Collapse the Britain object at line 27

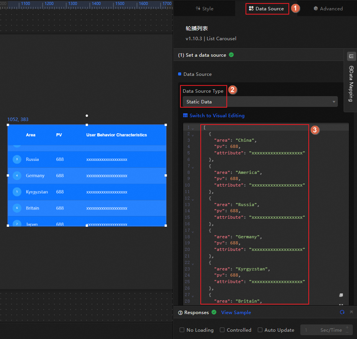[x=193, y=296]
